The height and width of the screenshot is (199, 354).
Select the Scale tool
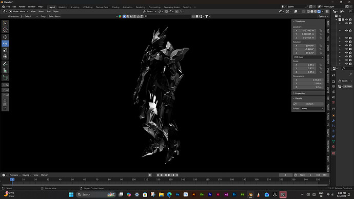coord(5,50)
